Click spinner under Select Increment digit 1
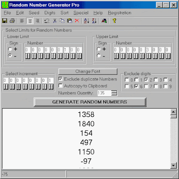This screenshot has height=179, width=179. [x=51, y=87]
